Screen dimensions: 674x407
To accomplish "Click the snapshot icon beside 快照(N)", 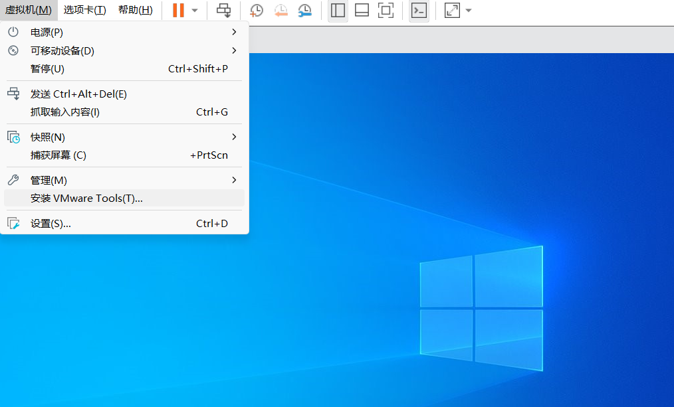I will 13,137.
